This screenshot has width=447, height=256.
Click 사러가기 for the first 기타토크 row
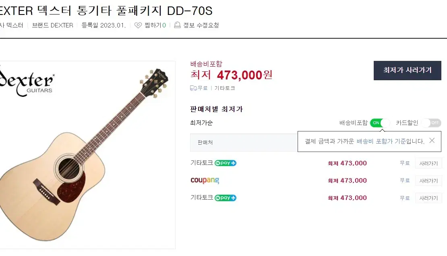(x=428, y=163)
